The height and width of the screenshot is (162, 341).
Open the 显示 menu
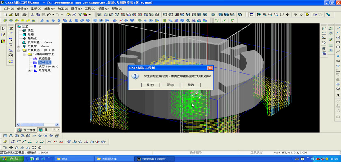(36, 9)
